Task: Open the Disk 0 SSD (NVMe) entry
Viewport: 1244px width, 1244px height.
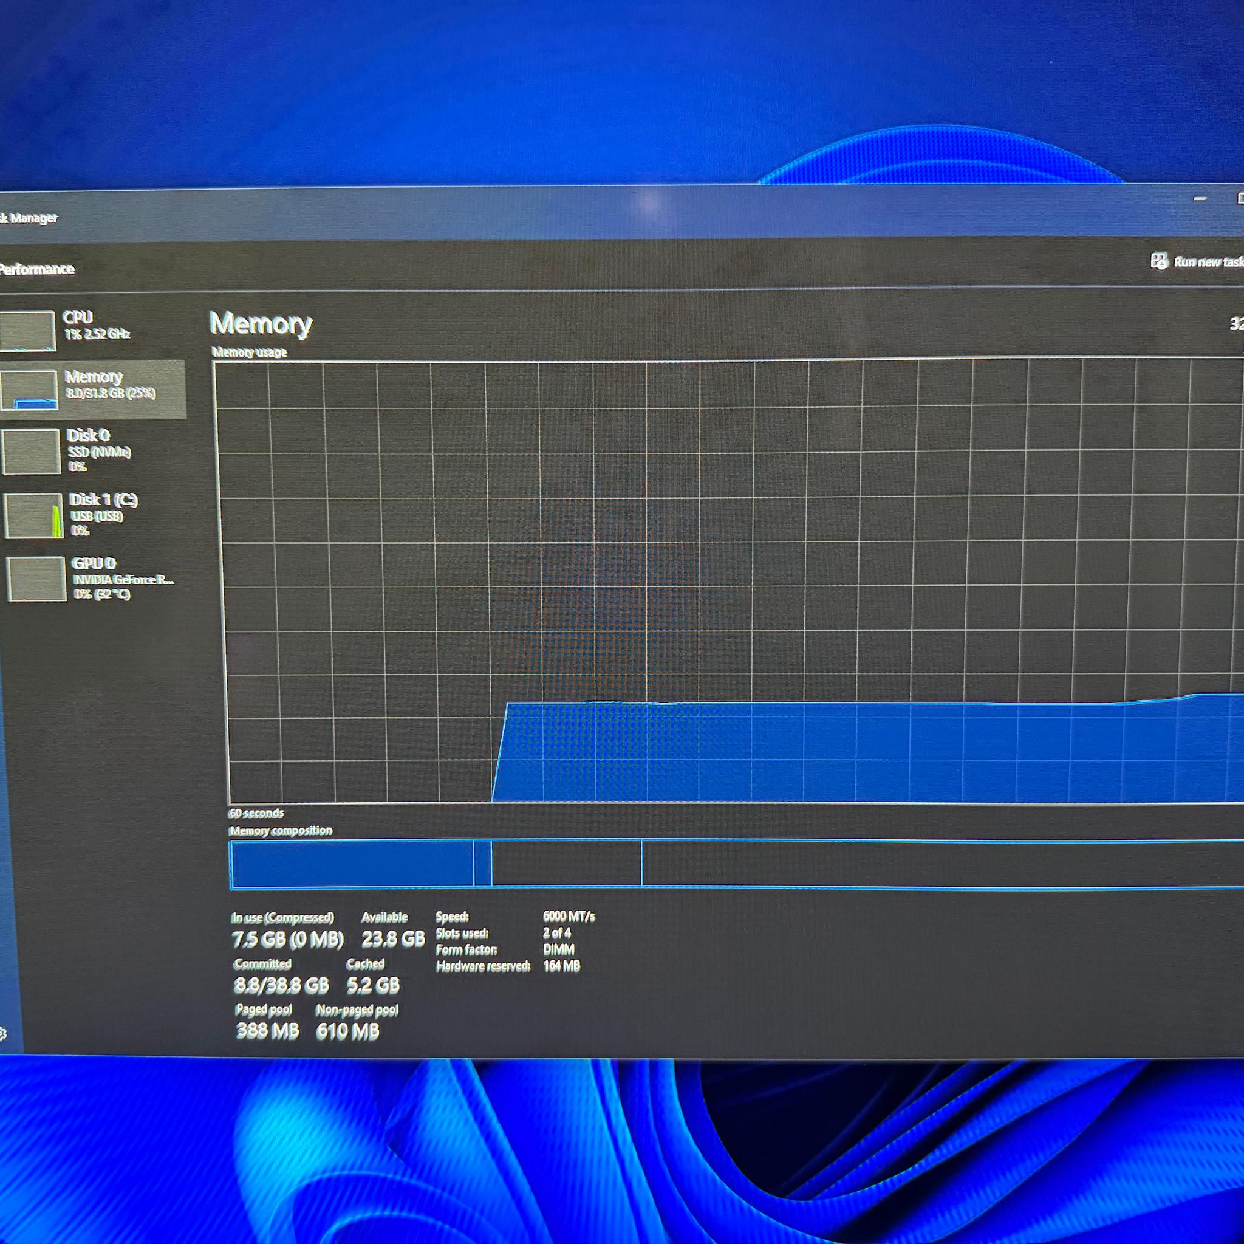Action: 94,451
